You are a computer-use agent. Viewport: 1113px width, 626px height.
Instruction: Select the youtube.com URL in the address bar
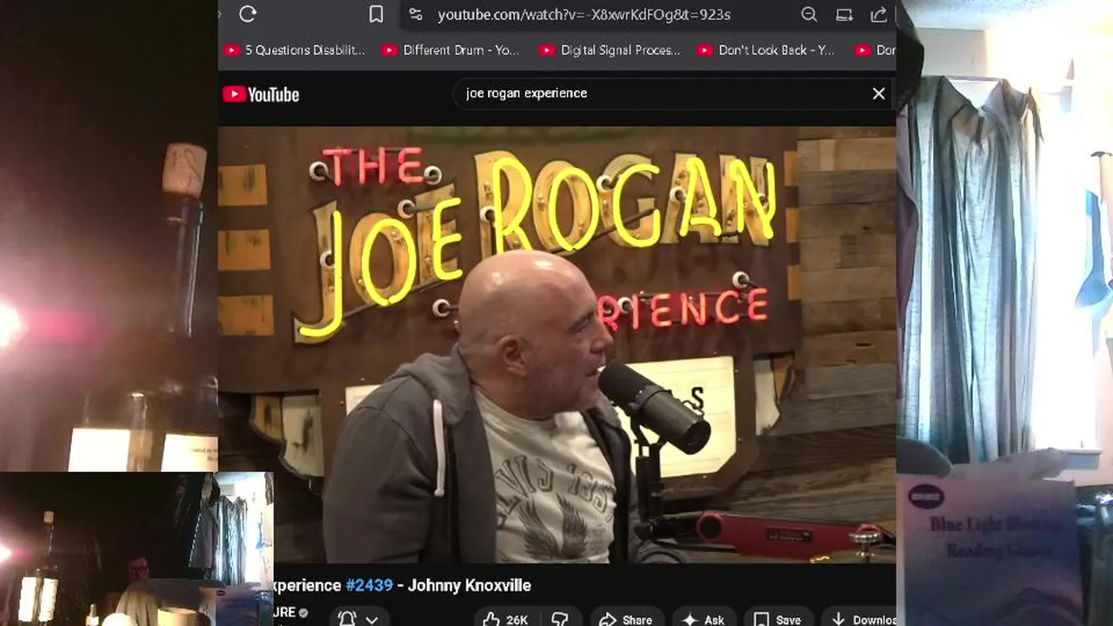coord(583,15)
